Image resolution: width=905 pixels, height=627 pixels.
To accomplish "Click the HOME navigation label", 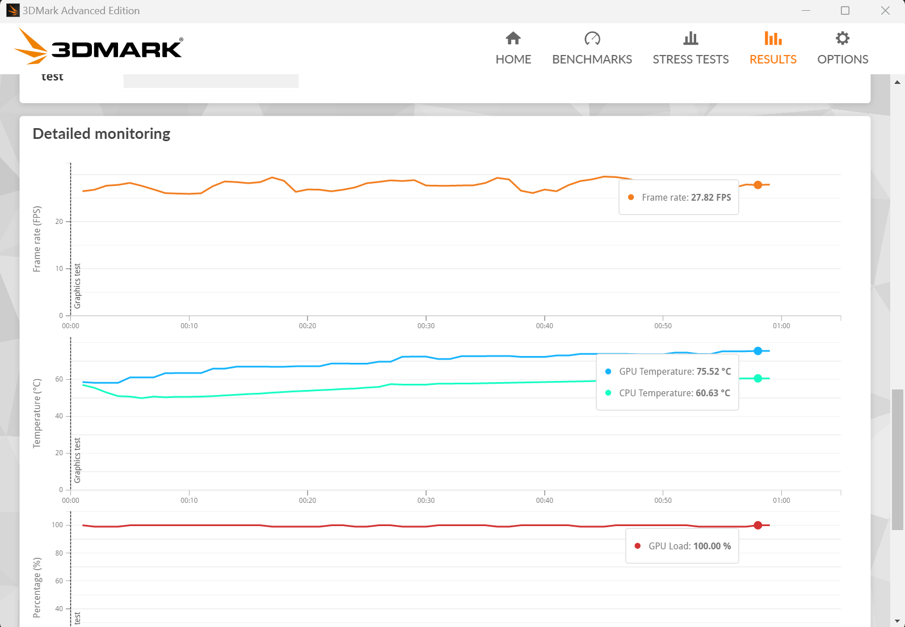I will click(513, 60).
